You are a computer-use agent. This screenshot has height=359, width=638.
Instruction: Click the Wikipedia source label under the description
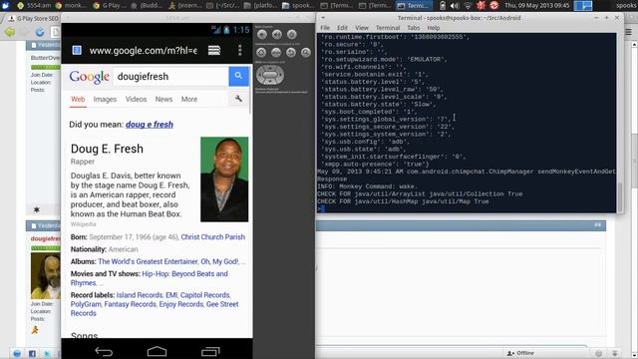(x=83, y=224)
